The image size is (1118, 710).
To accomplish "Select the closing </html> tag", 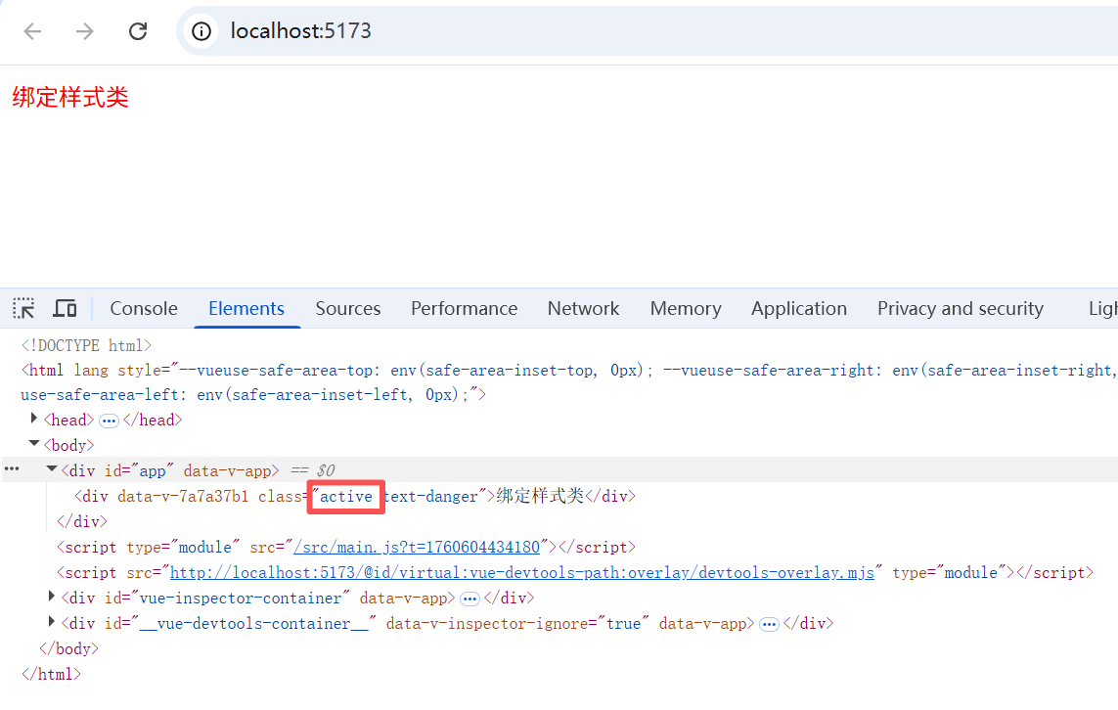I will click(51, 674).
